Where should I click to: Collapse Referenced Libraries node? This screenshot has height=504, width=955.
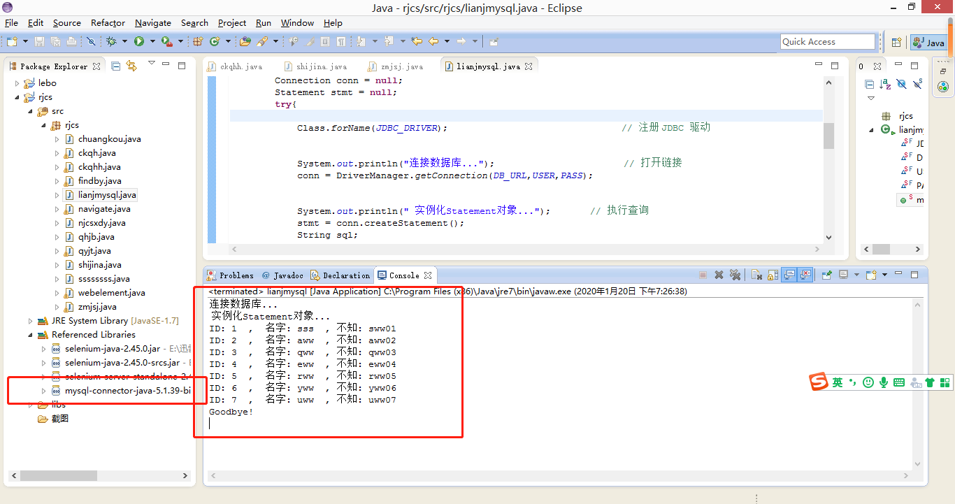tap(30, 335)
